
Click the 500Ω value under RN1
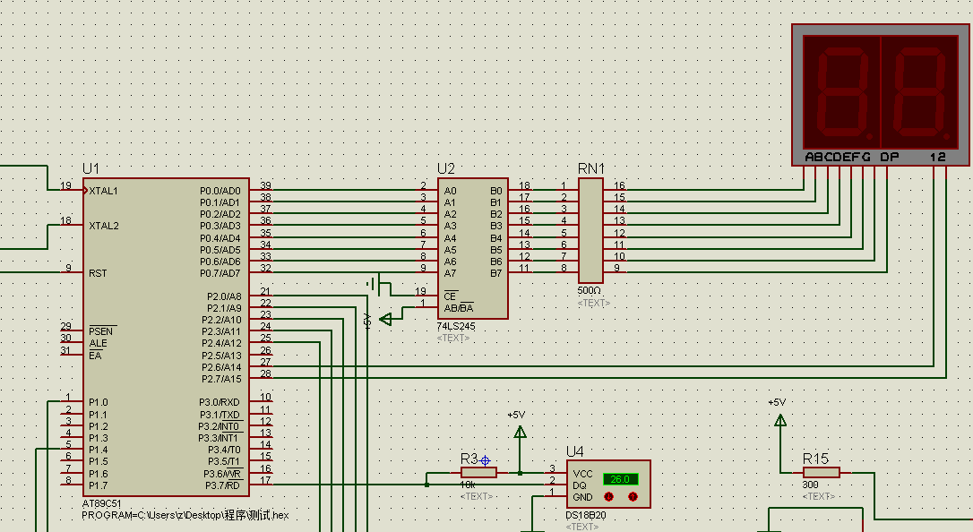[589, 291]
